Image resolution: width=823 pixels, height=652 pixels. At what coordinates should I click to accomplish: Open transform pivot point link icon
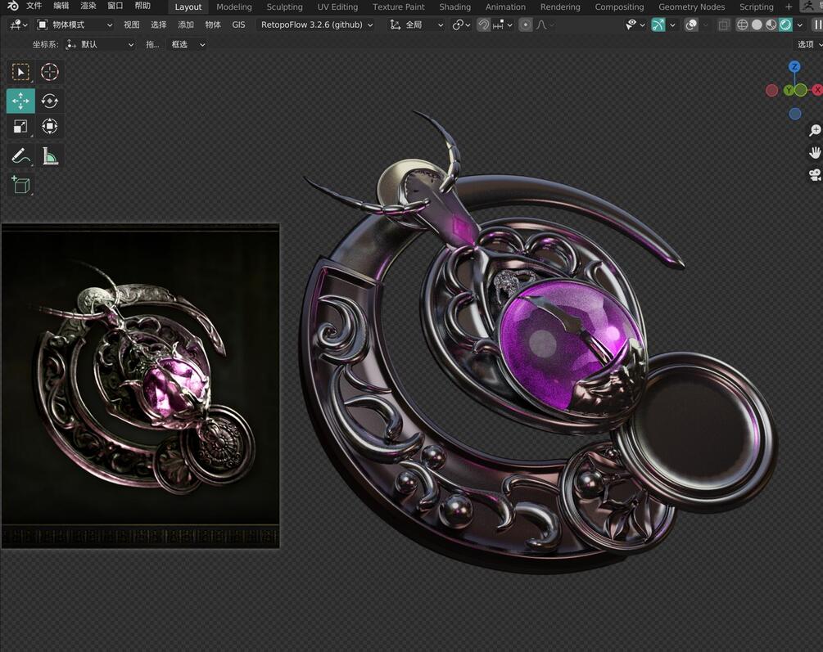(x=461, y=25)
